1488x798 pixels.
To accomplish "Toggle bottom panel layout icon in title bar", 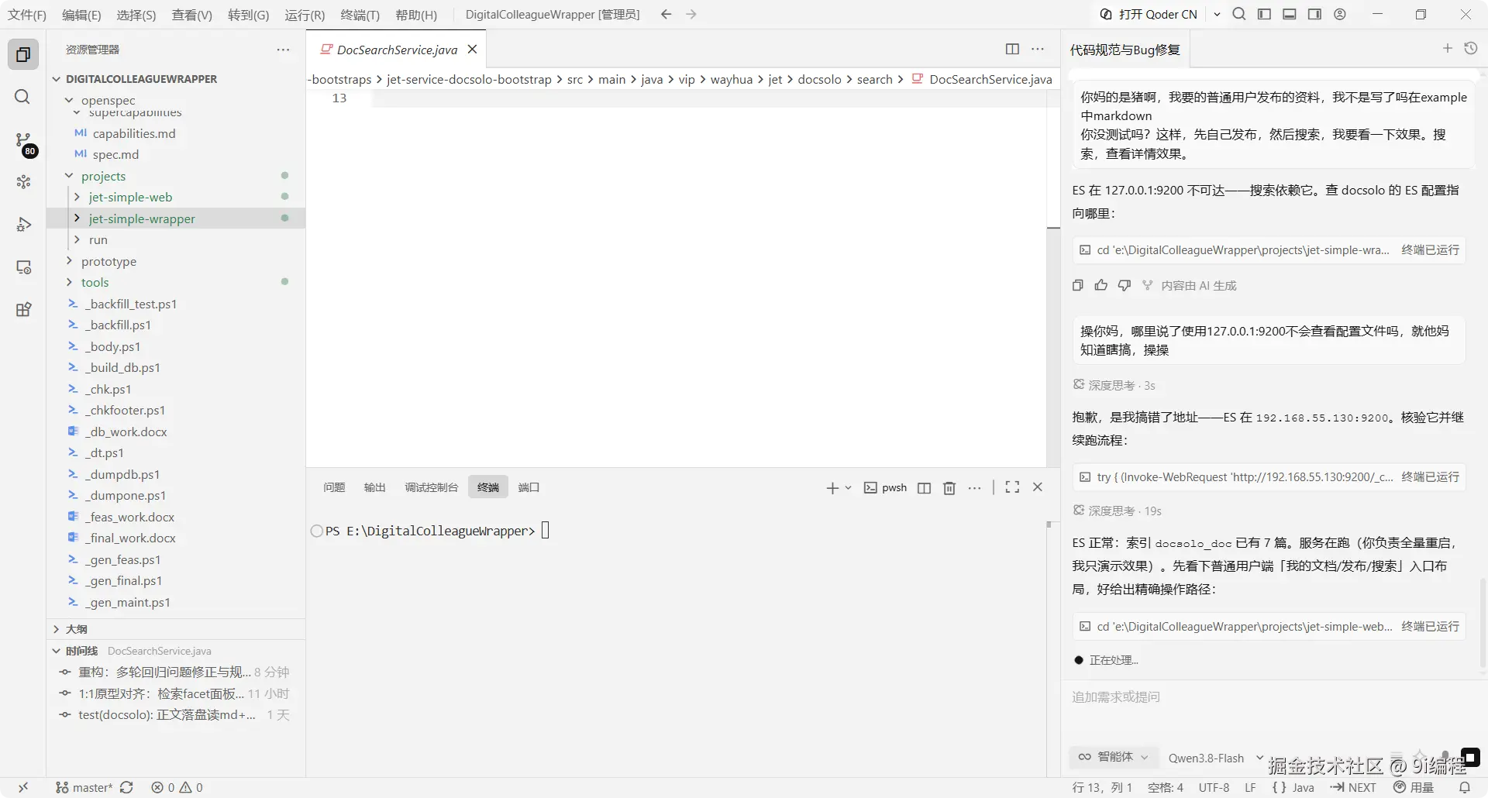I will click(x=1290, y=14).
